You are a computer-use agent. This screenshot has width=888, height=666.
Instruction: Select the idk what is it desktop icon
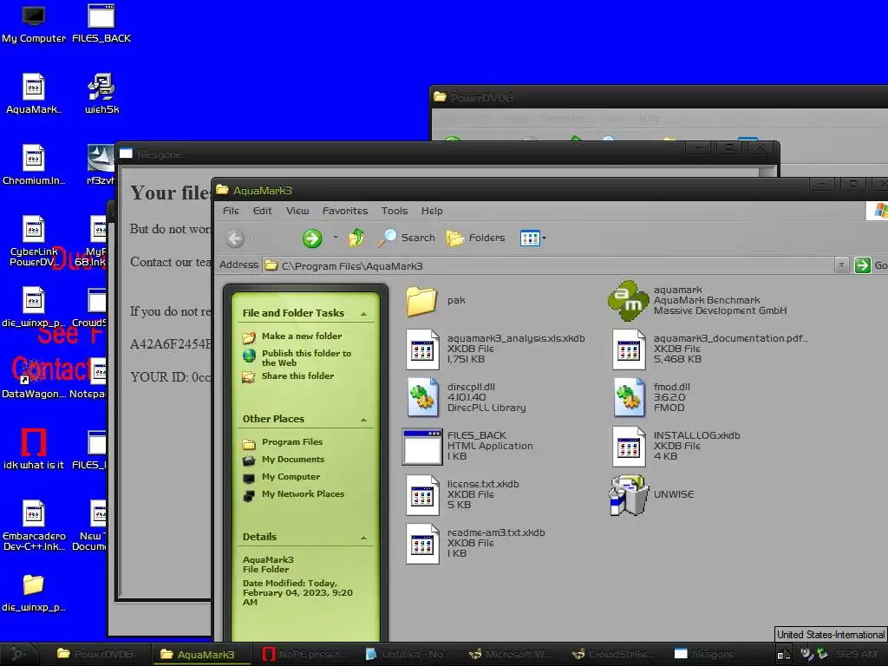tap(34, 450)
